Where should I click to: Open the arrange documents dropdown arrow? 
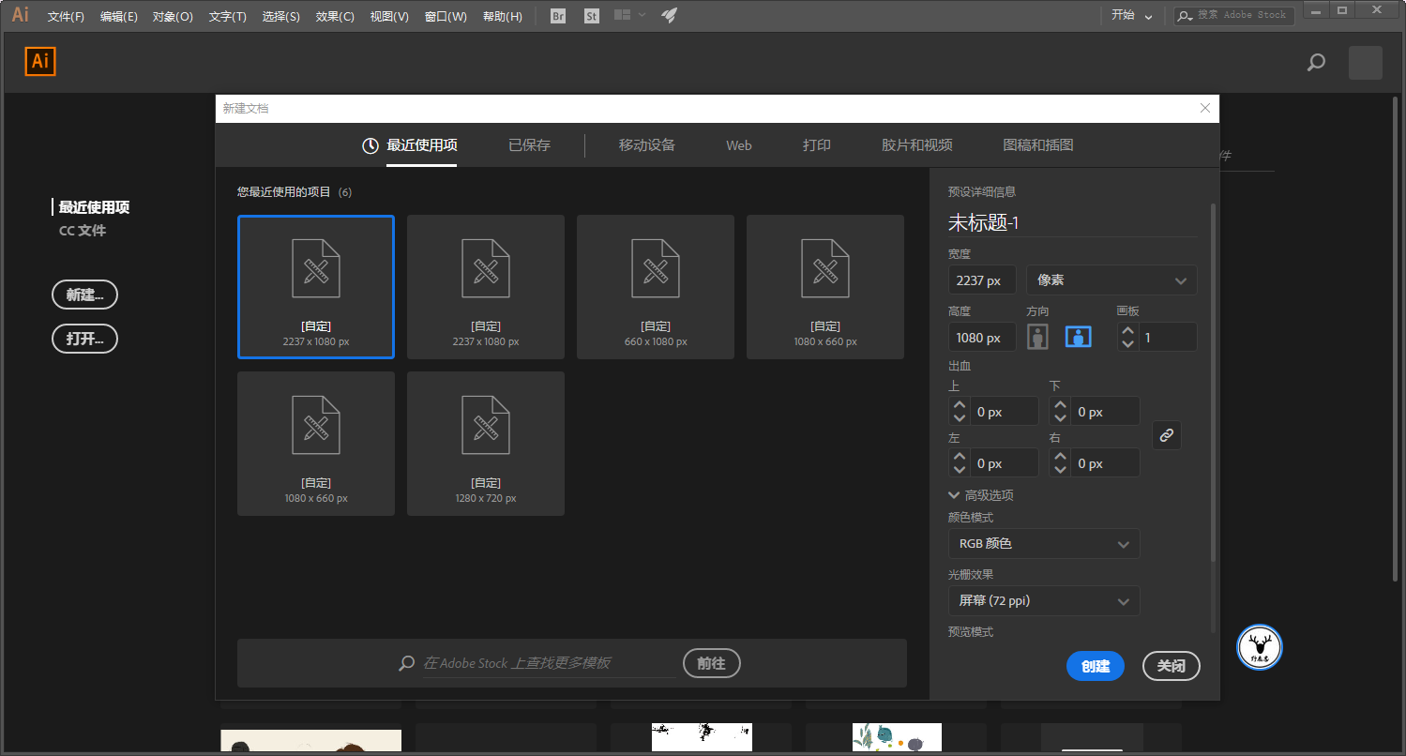click(x=642, y=15)
